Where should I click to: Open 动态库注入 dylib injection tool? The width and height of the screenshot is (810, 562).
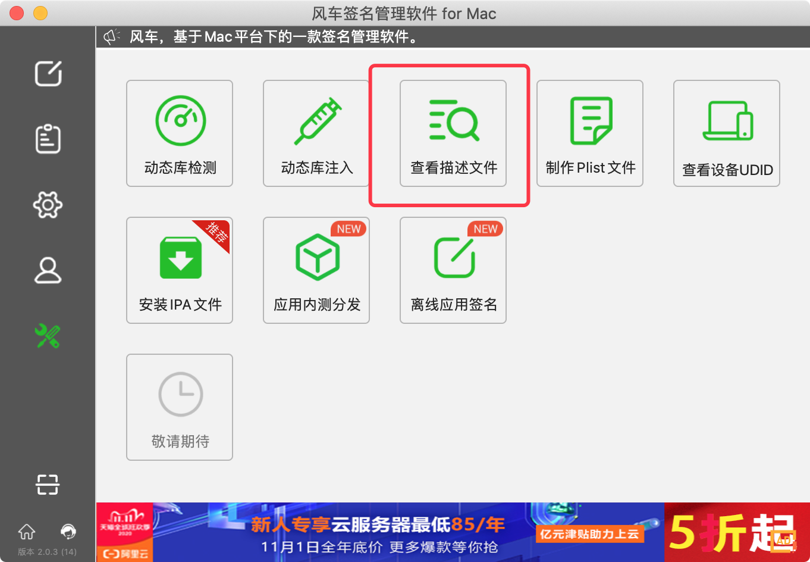(316, 133)
